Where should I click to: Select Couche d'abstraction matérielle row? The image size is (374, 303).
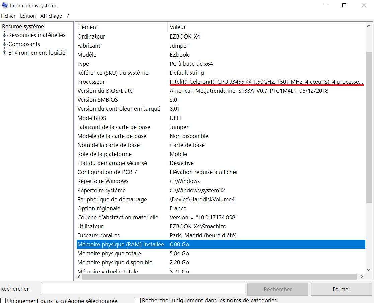(221, 218)
